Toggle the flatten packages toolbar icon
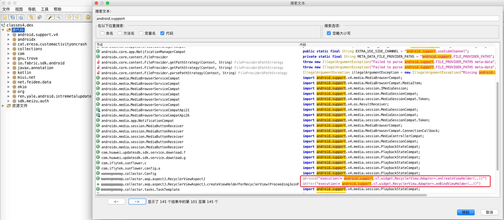 (x=39, y=17)
